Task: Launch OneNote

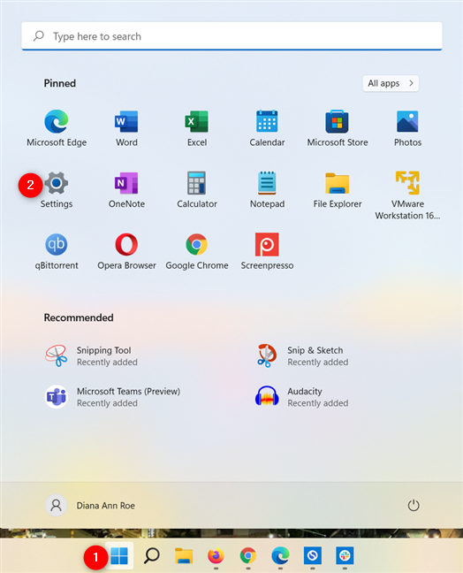Action: [x=126, y=189]
